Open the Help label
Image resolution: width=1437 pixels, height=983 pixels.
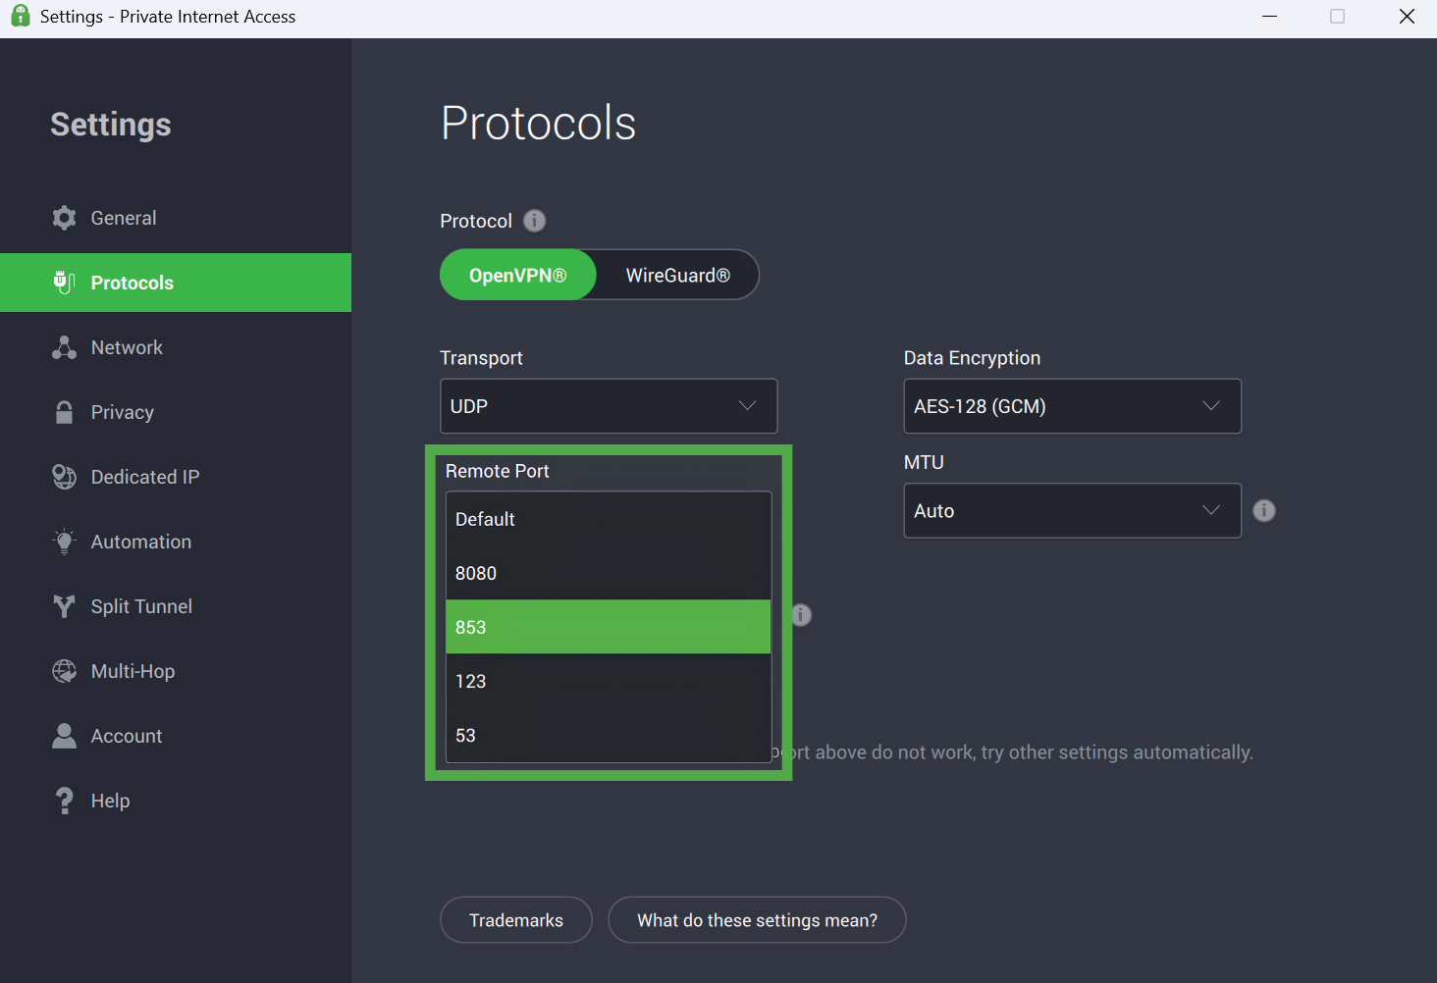(x=110, y=801)
